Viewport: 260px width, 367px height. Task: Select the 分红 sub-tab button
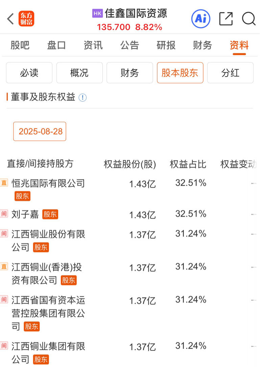230,73
